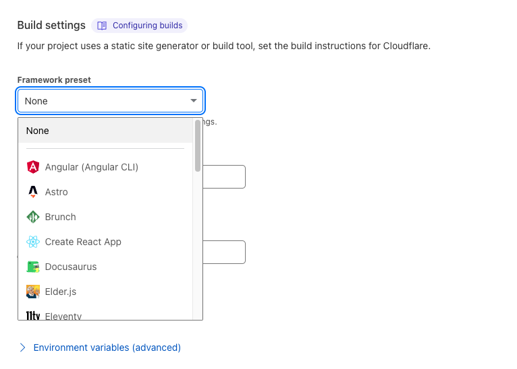517x369 pixels.
Task: Click the upper input field behind the list
Action: pos(224,176)
